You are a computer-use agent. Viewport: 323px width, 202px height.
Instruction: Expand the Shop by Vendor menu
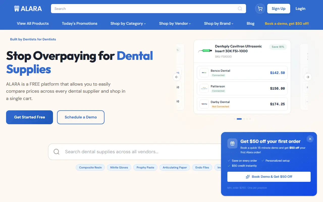[x=175, y=23]
